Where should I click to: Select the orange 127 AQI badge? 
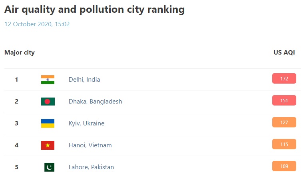pos(284,123)
